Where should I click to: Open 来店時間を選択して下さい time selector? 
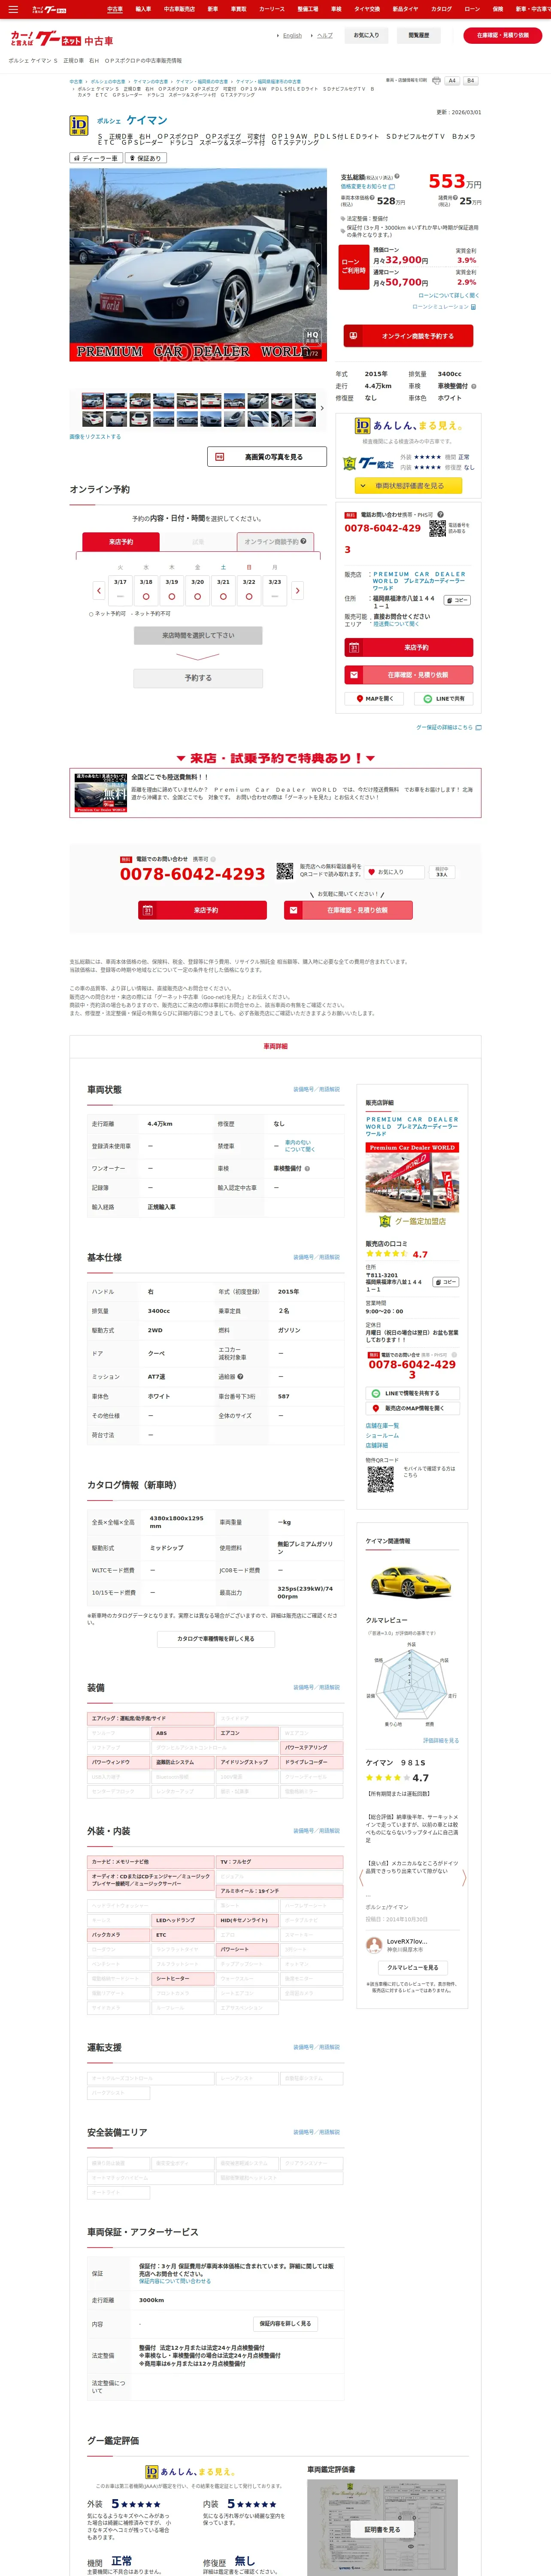[198, 635]
